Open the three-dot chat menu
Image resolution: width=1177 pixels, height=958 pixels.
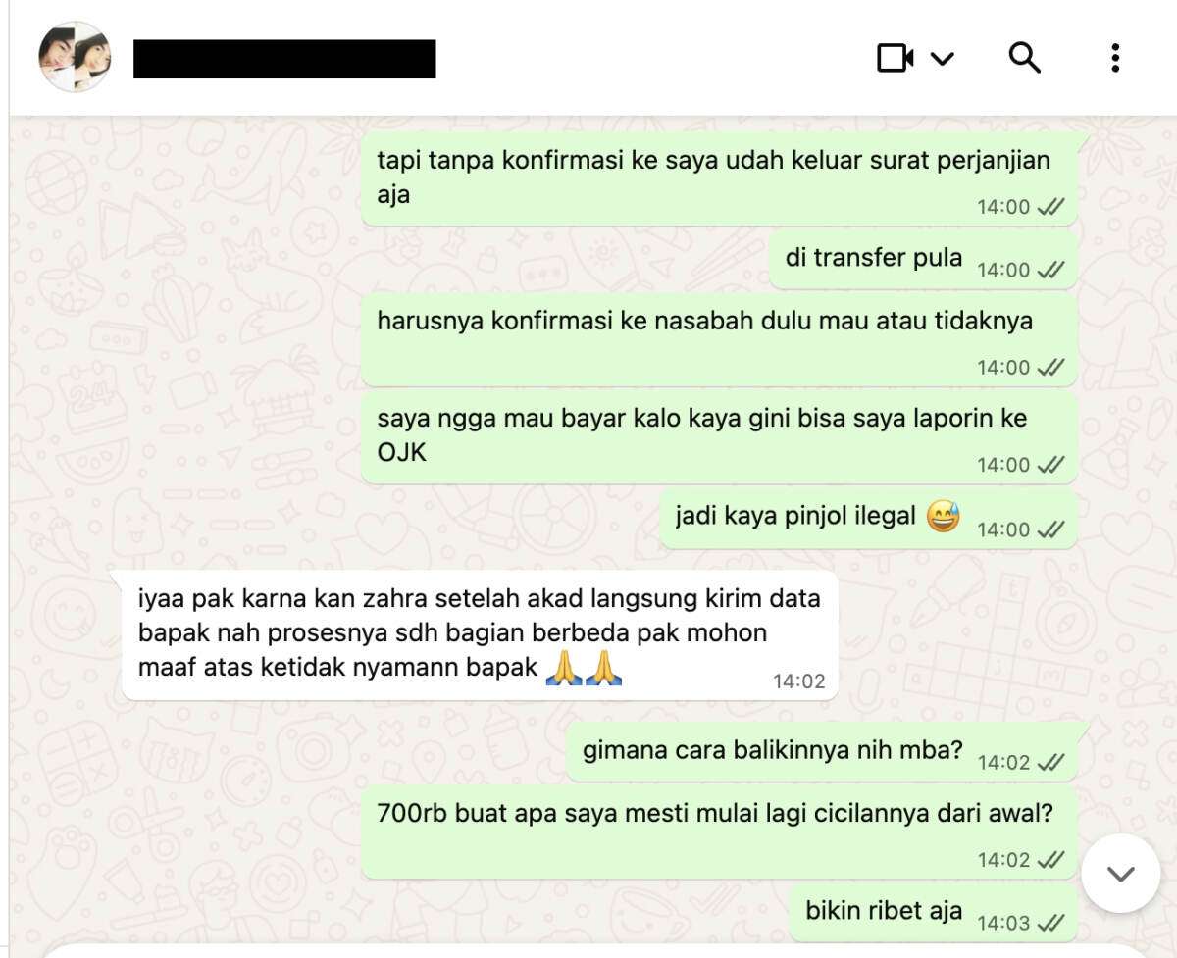pyautogui.click(x=1115, y=58)
